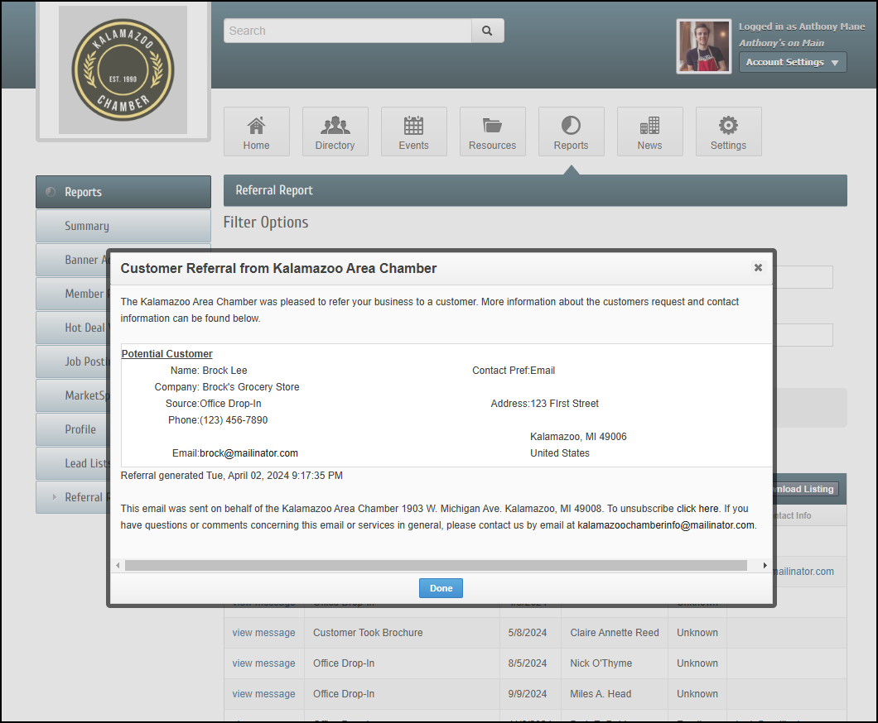This screenshot has width=878, height=723.
Task: Click the Home navigation icon
Action: click(257, 126)
